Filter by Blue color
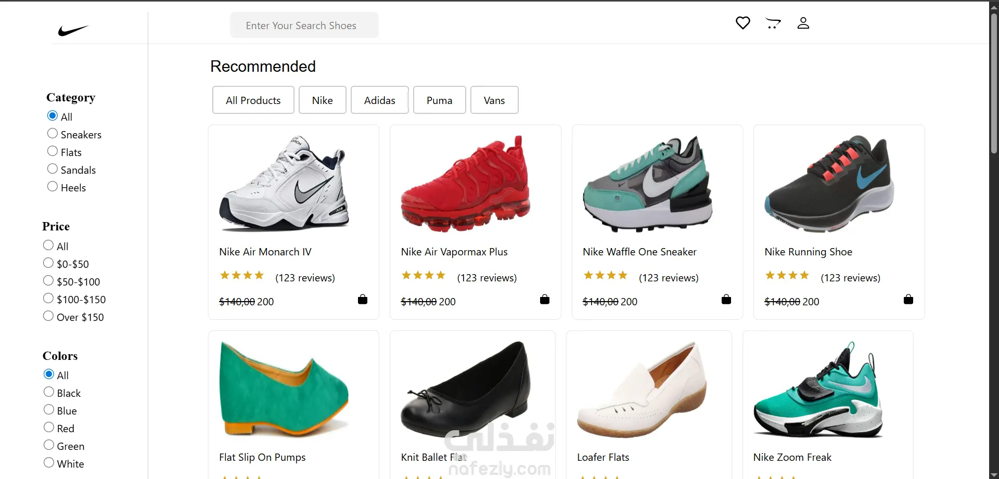Screen dimensions: 999x479 (49, 409)
